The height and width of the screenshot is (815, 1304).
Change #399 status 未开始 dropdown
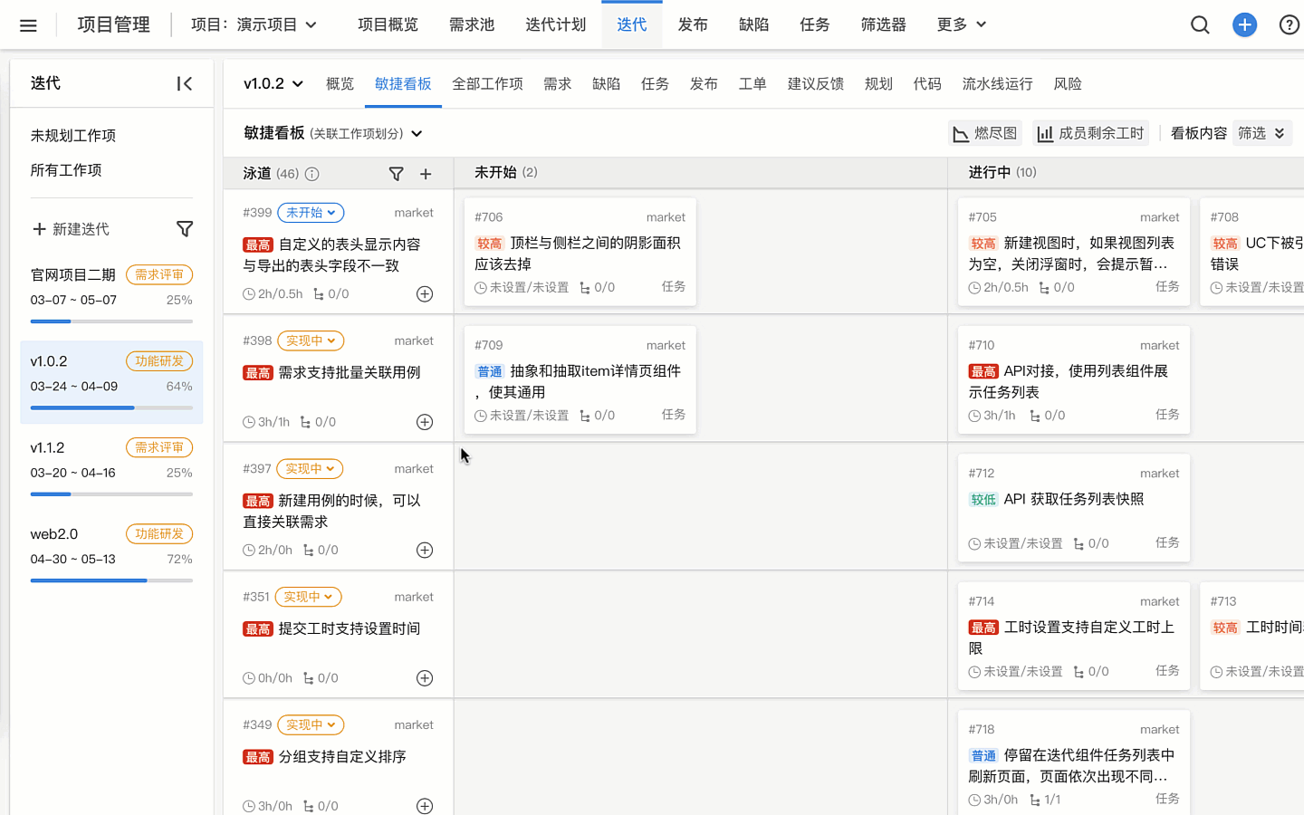(311, 213)
